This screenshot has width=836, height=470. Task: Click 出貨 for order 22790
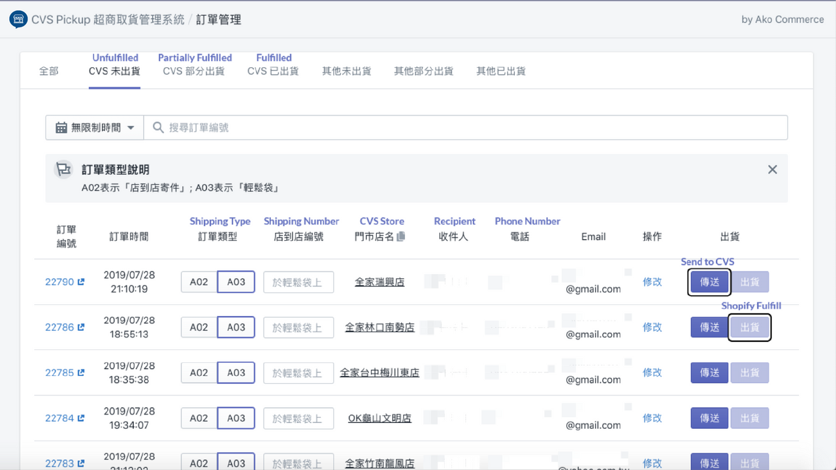(x=750, y=282)
